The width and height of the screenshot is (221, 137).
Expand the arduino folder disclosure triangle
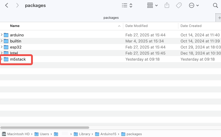(2, 35)
